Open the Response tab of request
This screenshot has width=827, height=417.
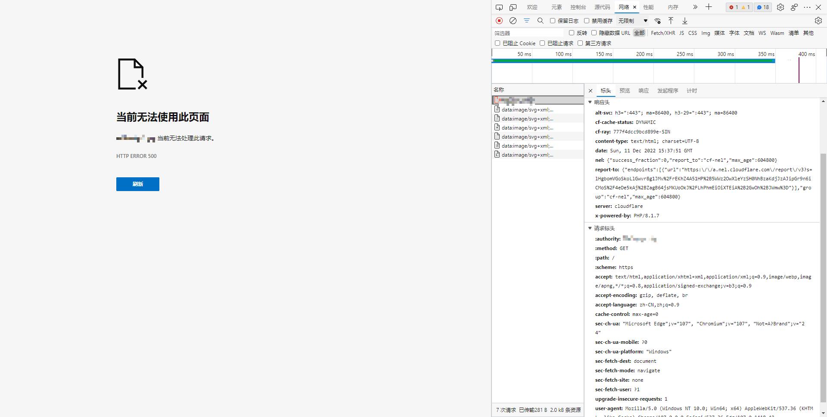point(644,91)
